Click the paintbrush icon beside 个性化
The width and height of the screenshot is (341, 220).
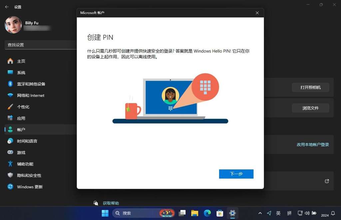click(10, 107)
